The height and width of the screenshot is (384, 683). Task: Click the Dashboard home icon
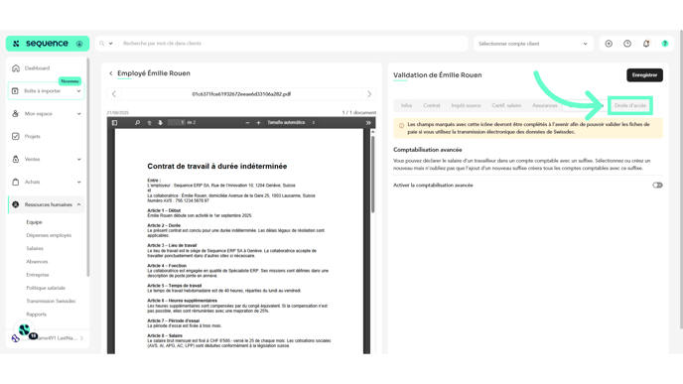pyautogui.click(x=16, y=68)
